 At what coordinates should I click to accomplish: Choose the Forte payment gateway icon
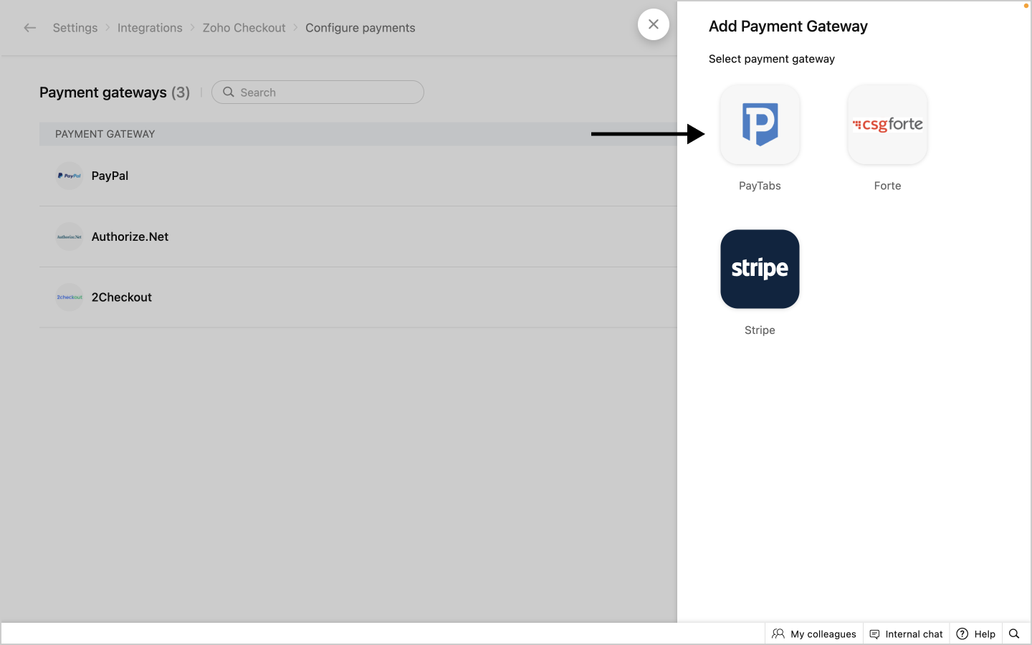[x=887, y=125]
